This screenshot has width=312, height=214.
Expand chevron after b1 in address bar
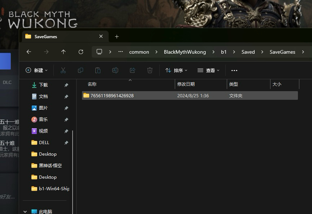tap(234, 52)
